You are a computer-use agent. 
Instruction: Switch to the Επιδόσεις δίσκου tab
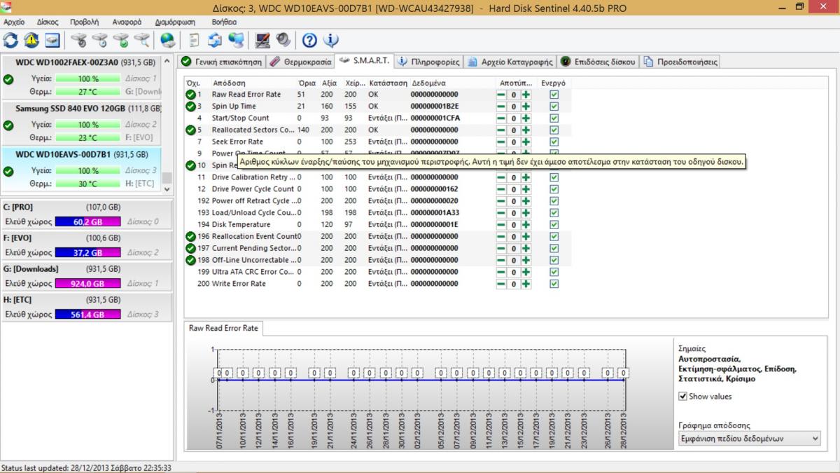click(598, 62)
